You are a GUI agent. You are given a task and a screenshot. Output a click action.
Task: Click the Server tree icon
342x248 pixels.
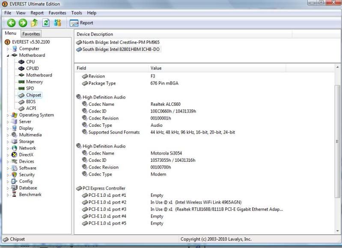pyautogui.click(x=14, y=121)
